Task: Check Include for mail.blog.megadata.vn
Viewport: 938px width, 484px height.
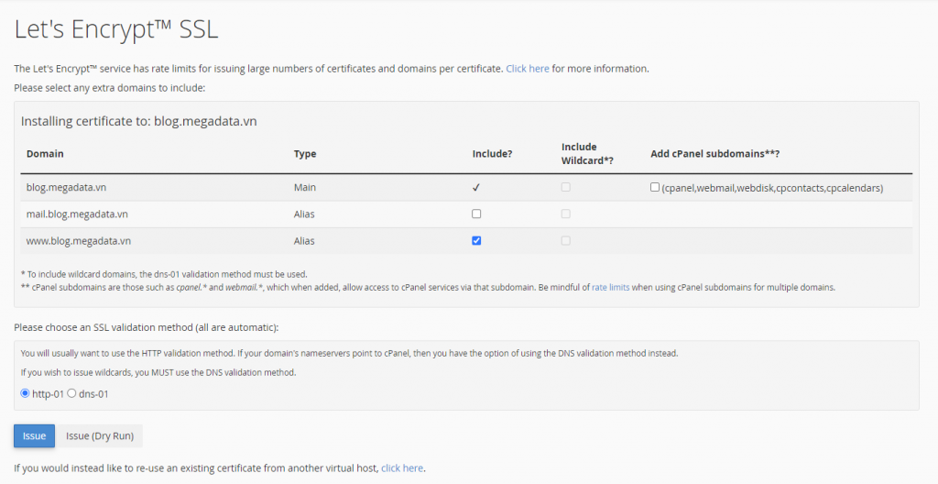Action: coord(476,214)
